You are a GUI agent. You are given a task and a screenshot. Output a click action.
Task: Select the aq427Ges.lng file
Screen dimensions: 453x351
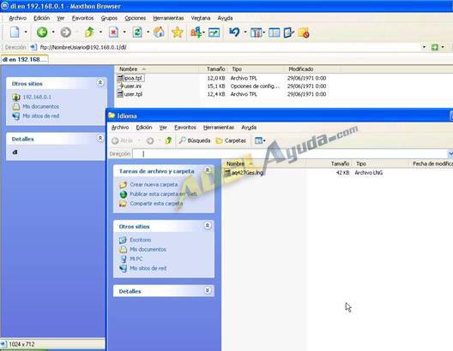pos(247,173)
